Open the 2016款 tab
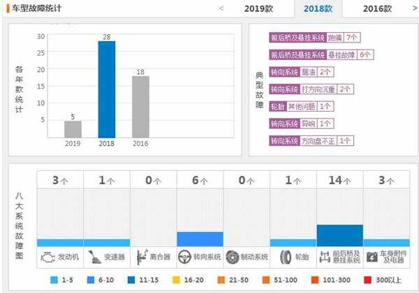Screen dimensions: 419x293 pyautogui.click(x=377, y=8)
